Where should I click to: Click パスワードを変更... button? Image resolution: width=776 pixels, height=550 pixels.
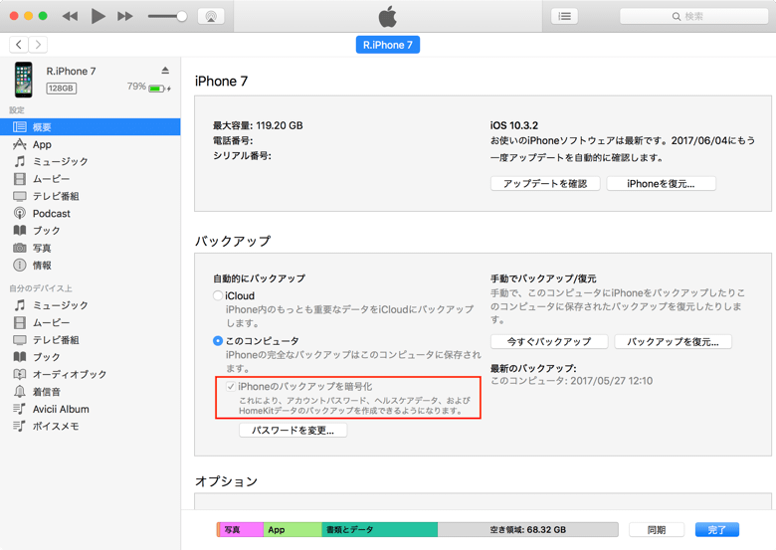click(292, 431)
